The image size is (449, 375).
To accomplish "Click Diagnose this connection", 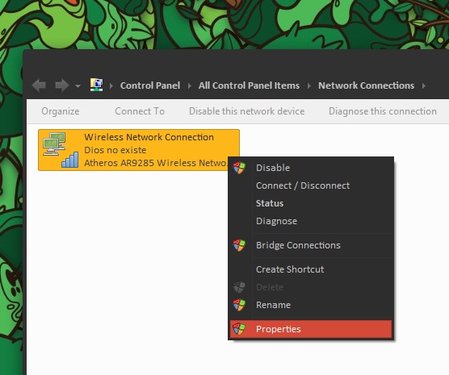I will click(x=383, y=111).
